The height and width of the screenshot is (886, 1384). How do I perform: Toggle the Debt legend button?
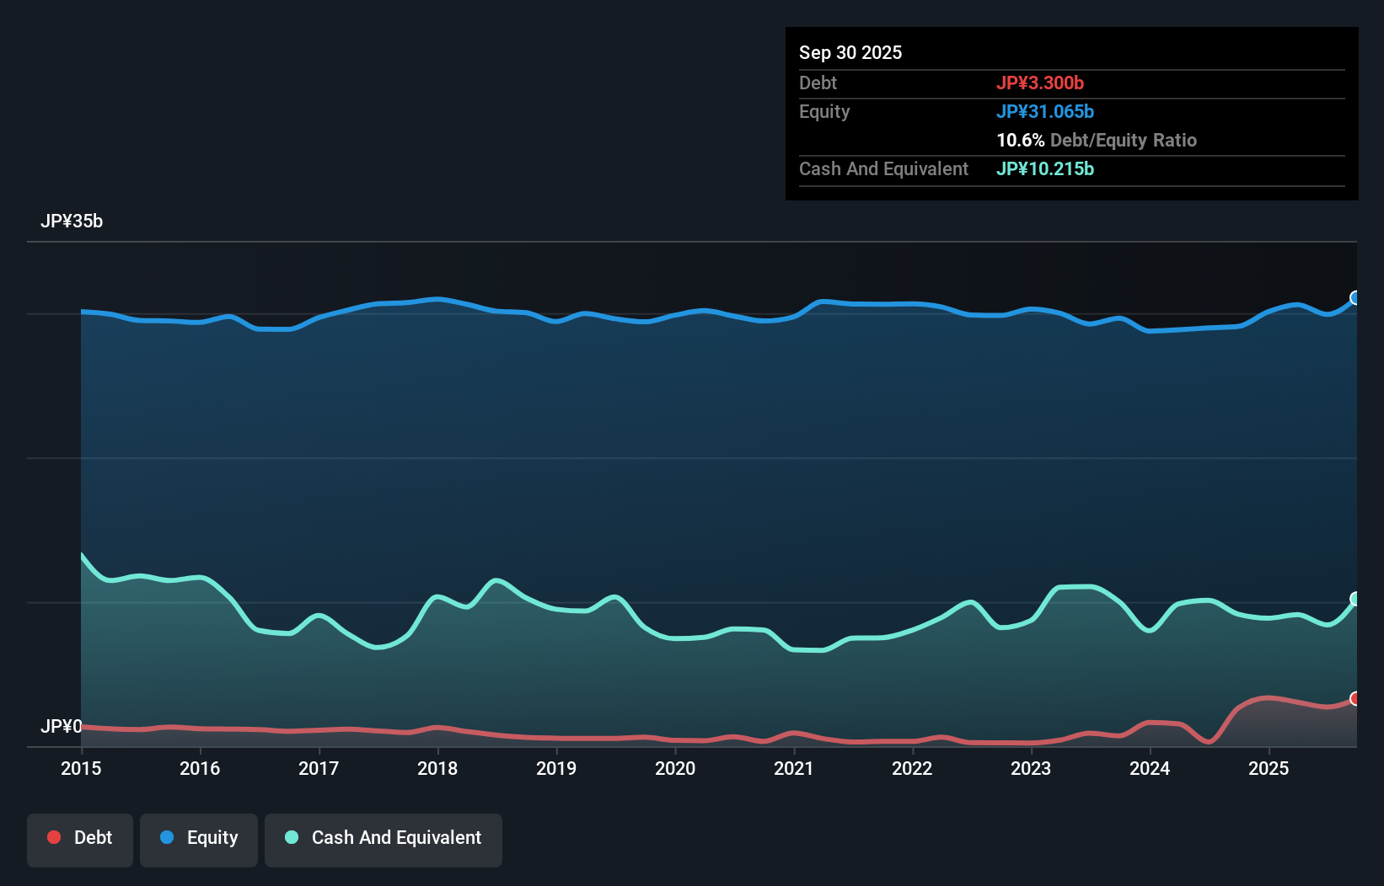click(80, 840)
